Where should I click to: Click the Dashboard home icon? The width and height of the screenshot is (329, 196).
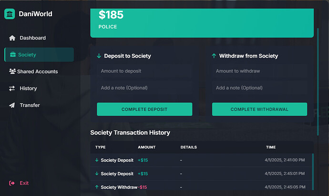pos(12,38)
